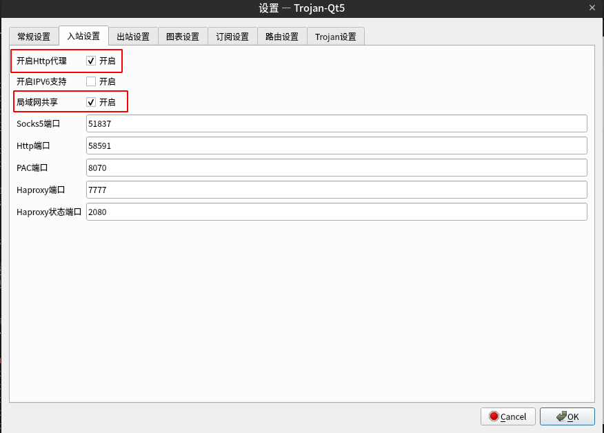This screenshot has width=604, height=433.
Task: Enable the 开启IPV6支持 checkbox
Action: (91, 81)
